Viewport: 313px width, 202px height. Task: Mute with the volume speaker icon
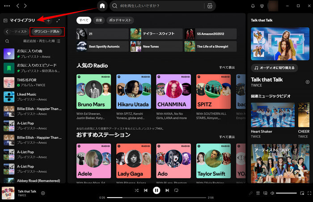click(x=272, y=193)
